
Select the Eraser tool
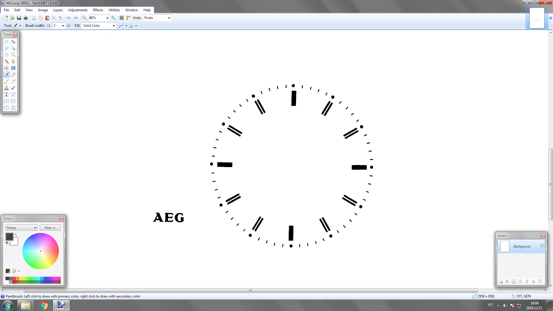[x=13, y=75]
